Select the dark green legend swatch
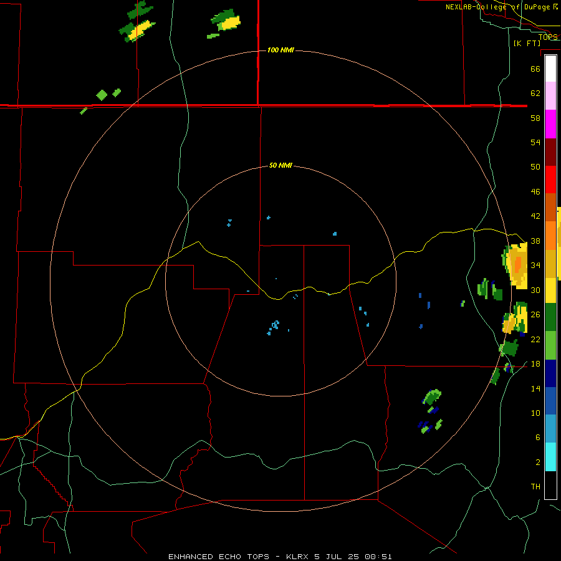This screenshot has width=561, height=561. (550, 317)
